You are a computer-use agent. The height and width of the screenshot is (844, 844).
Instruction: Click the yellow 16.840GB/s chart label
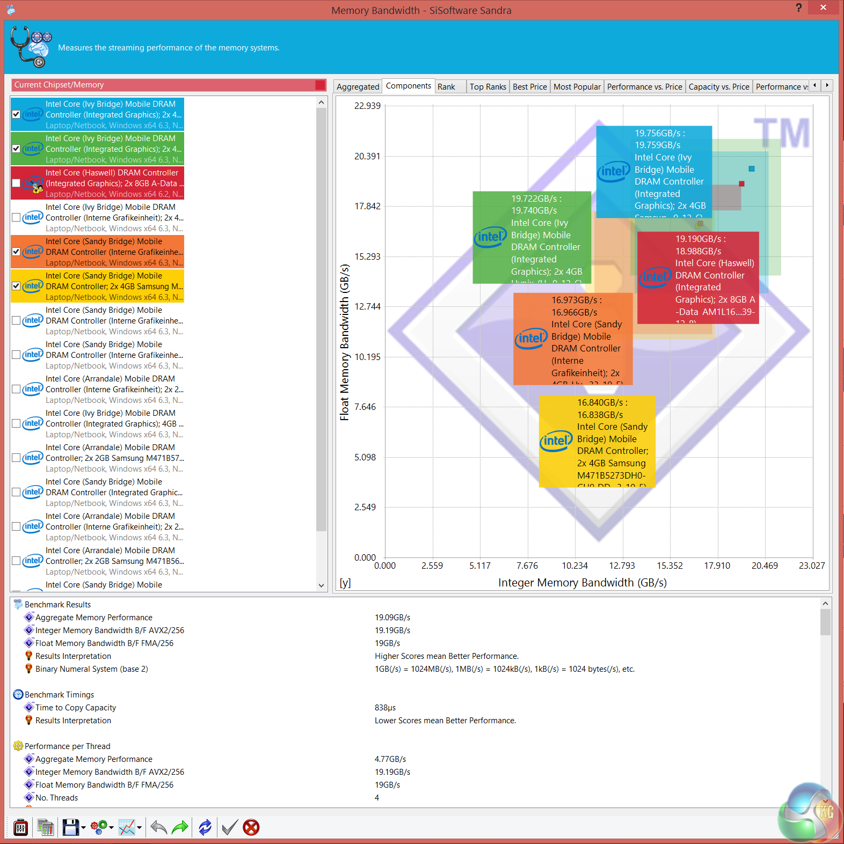598,442
